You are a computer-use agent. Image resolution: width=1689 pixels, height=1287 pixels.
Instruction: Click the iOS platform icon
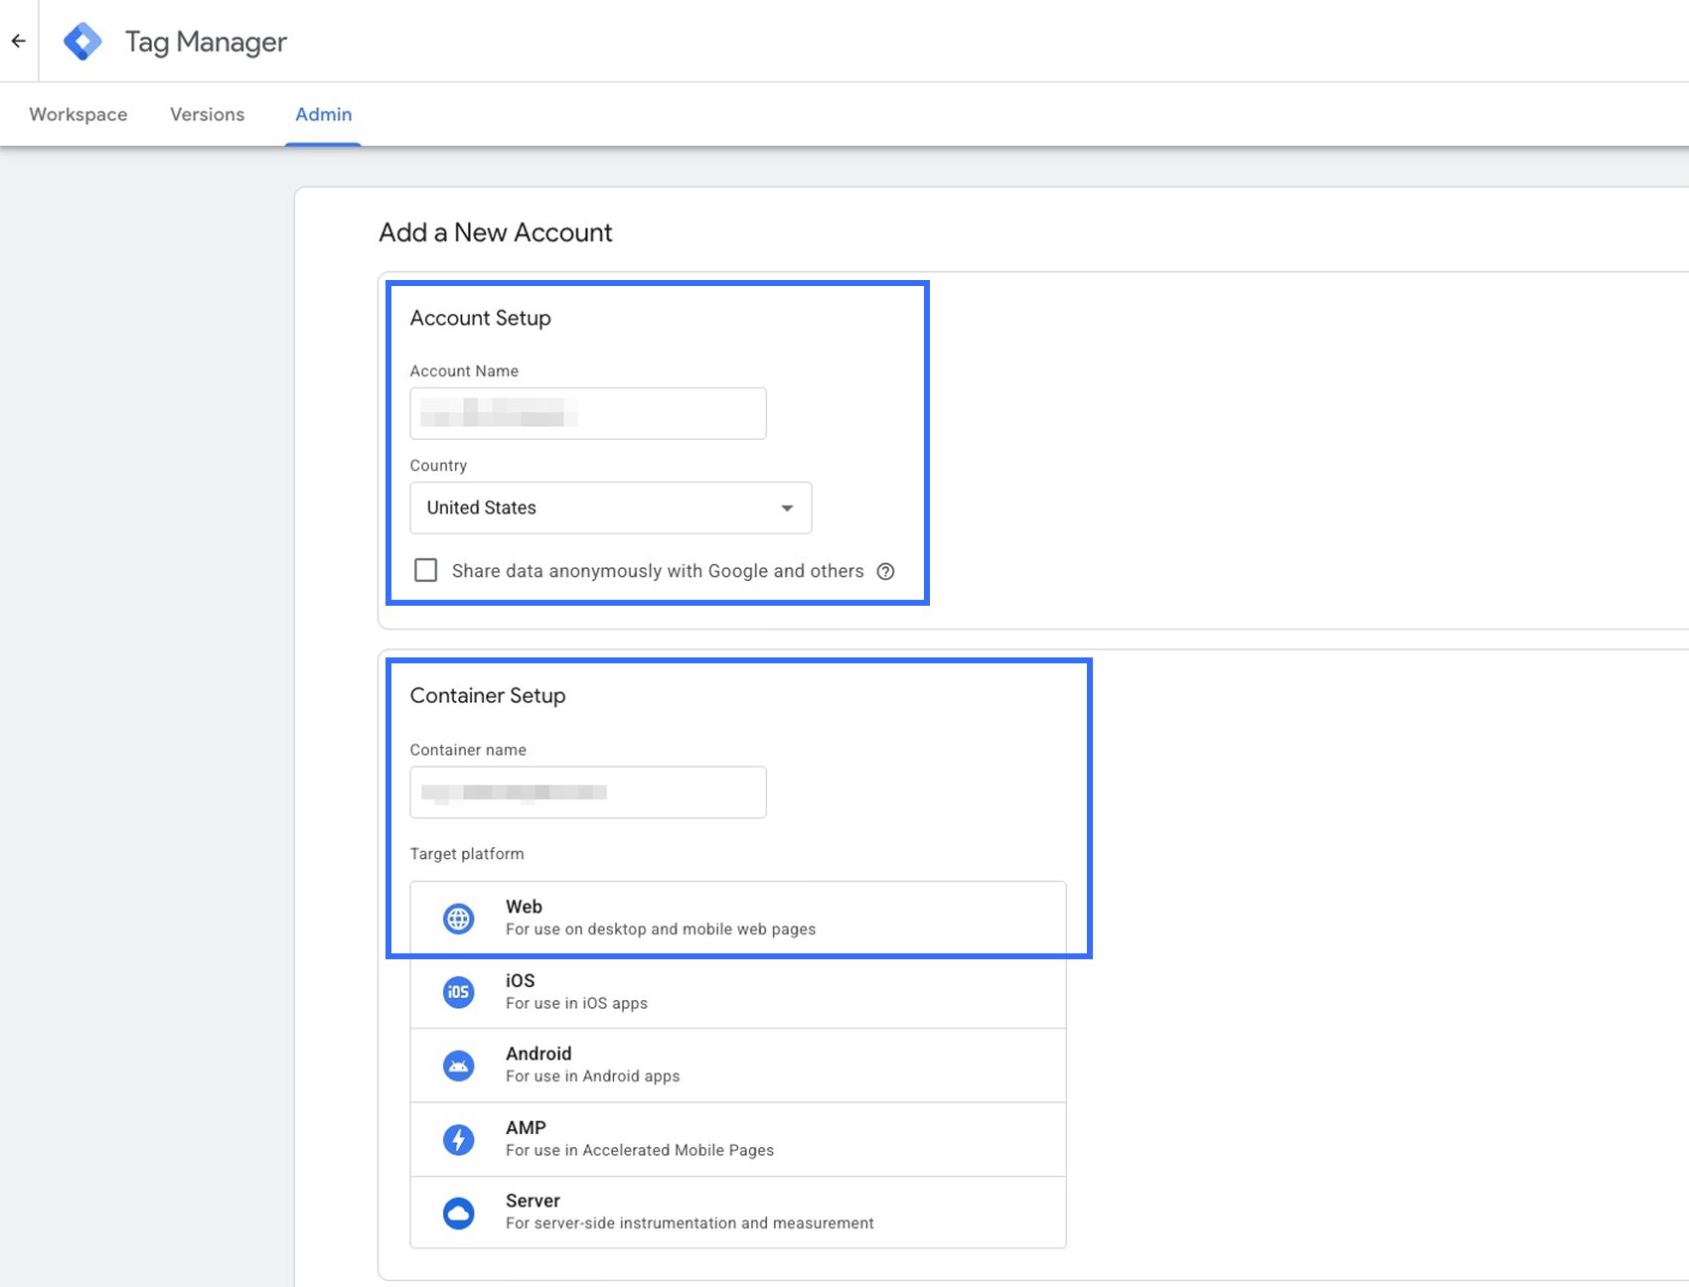(458, 992)
